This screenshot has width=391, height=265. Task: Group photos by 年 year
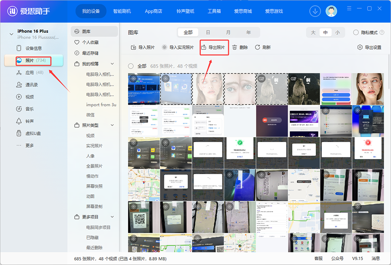tap(249, 33)
